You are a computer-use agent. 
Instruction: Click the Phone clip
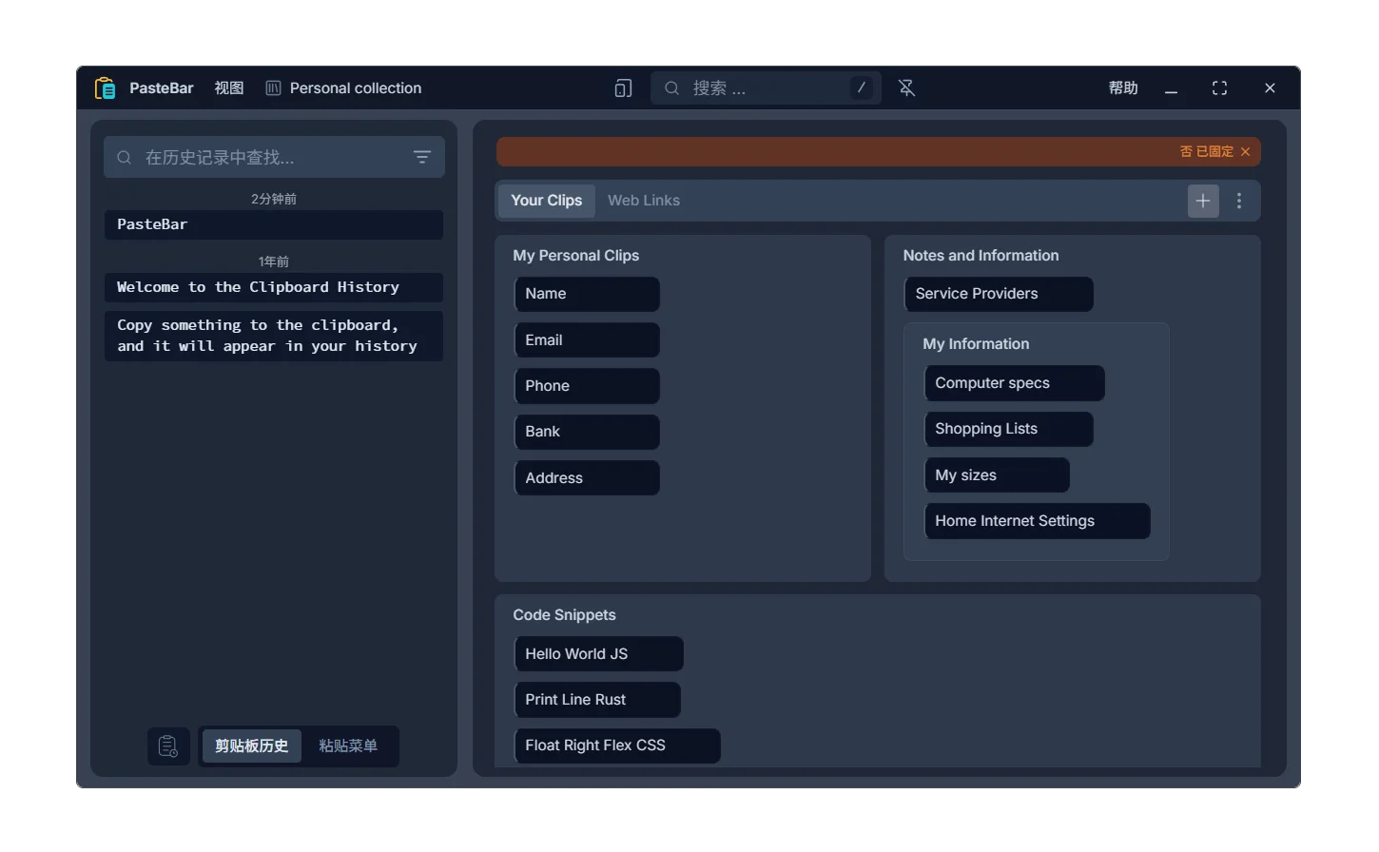tap(587, 386)
